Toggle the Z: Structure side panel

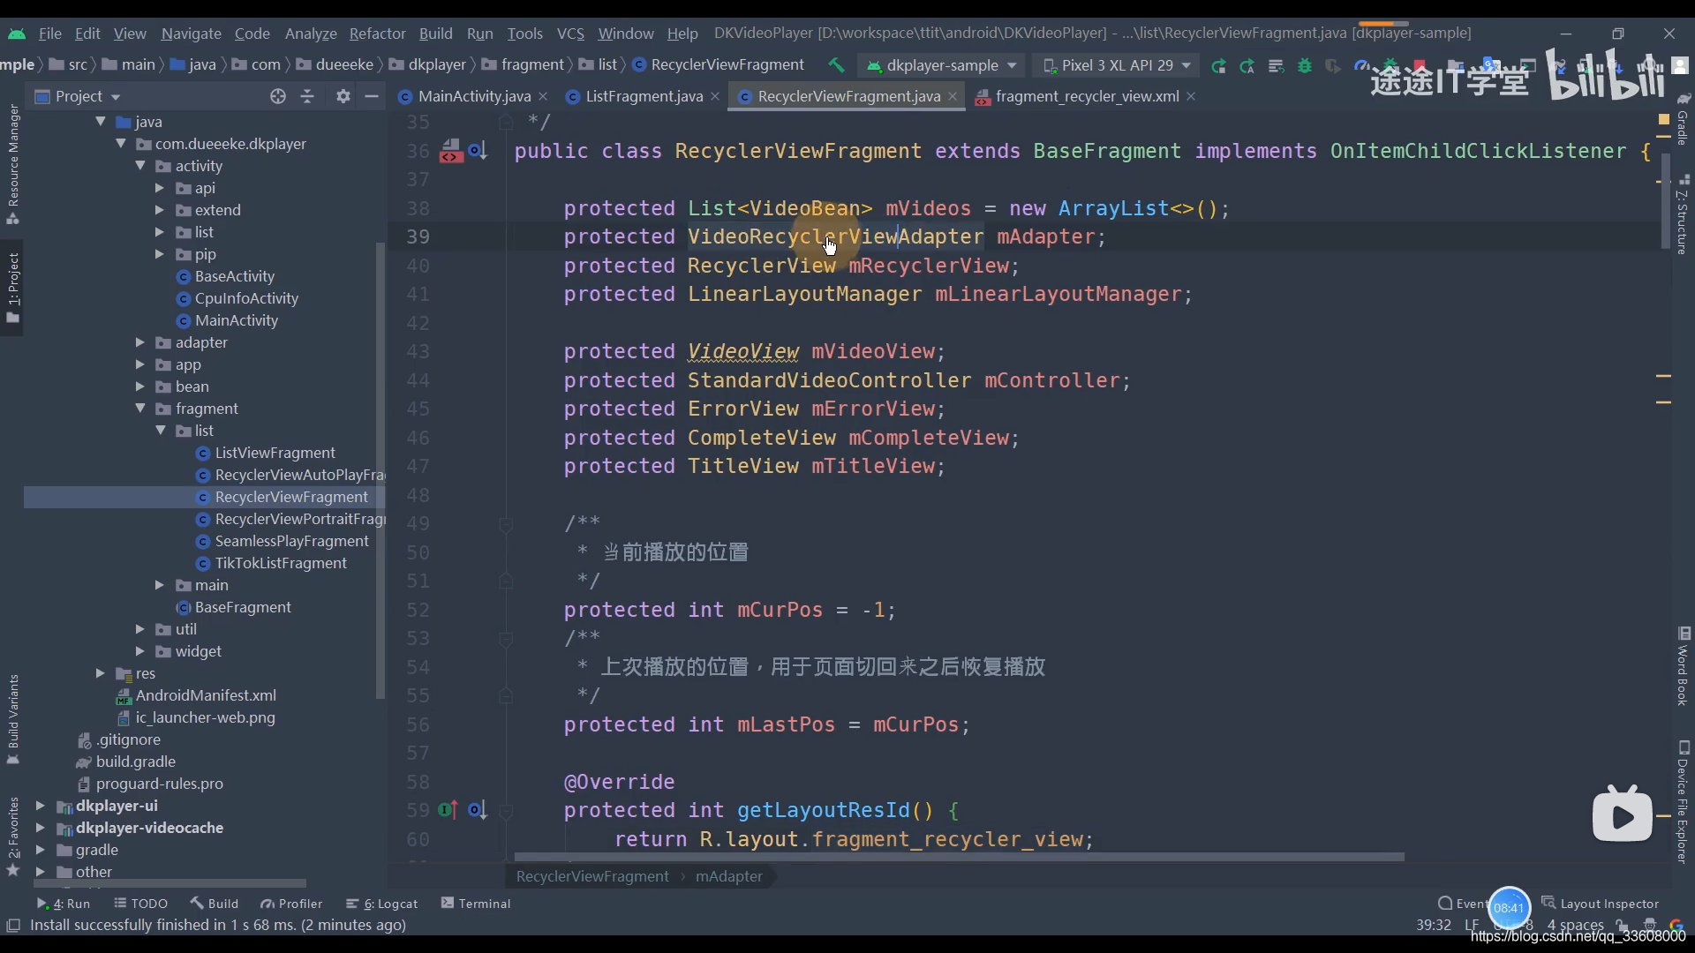(x=1683, y=214)
